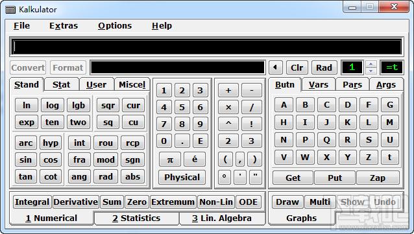Open the Options menu
This screenshot has height=234, width=414.
(x=115, y=25)
